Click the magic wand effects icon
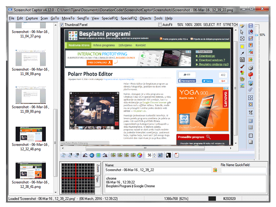Screen dimensions: 276x207 (242, 26)
